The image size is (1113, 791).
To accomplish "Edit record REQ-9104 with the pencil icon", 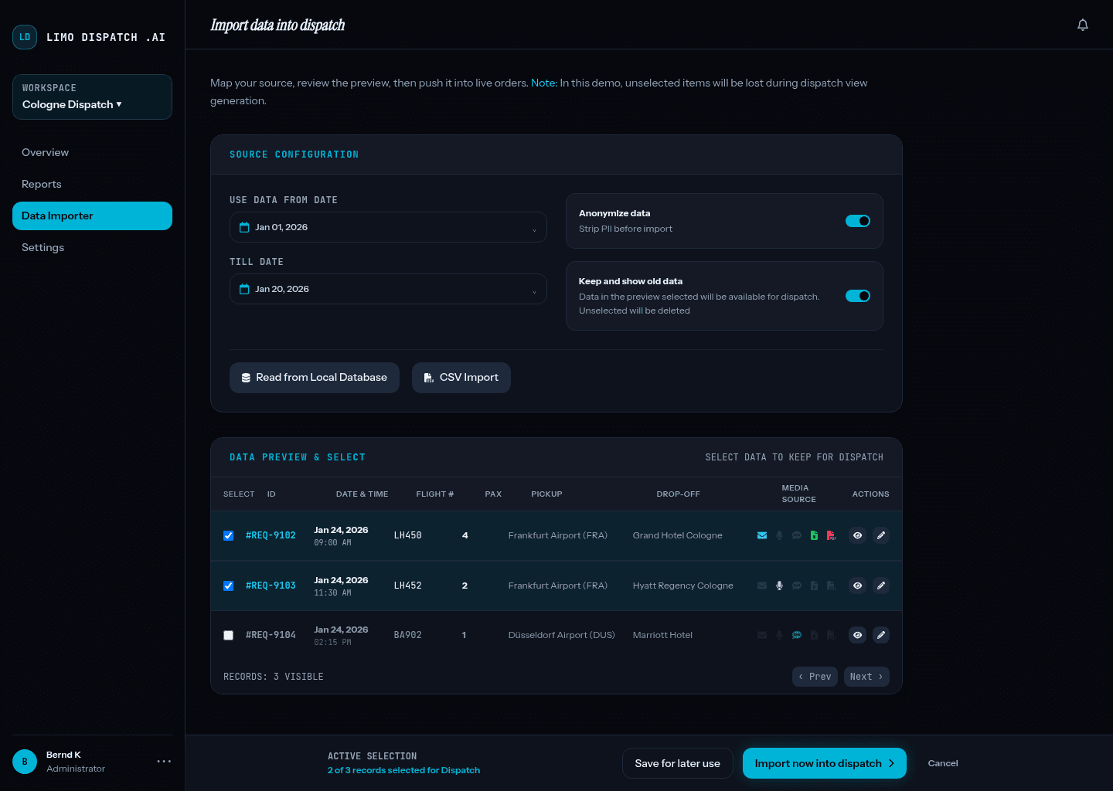I will click(881, 635).
